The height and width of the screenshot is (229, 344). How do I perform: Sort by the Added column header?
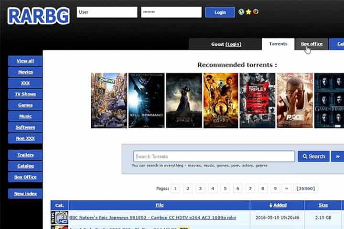coord(278,205)
